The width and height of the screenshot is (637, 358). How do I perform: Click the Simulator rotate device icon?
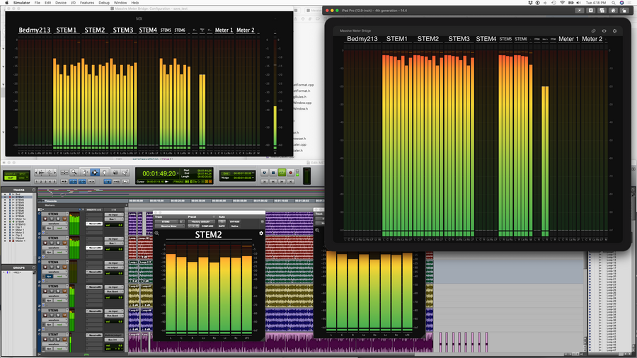point(624,11)
